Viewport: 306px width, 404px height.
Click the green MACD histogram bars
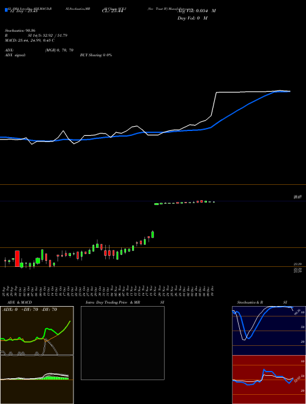point(55,378)
